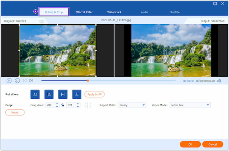This screenshot has height=151, width=229.
Task: Confirm changes with OK
Action: [190, 144]
